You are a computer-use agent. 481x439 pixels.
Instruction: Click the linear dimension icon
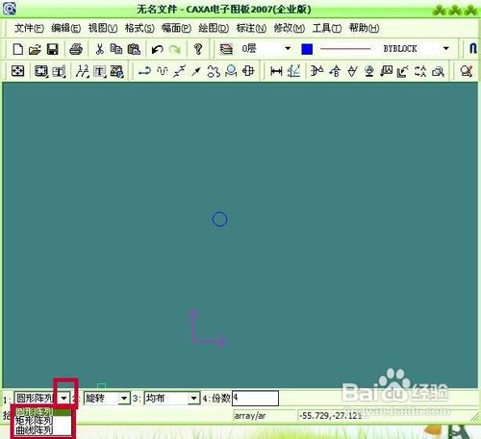pyautogui.click(x=276, y=71)
